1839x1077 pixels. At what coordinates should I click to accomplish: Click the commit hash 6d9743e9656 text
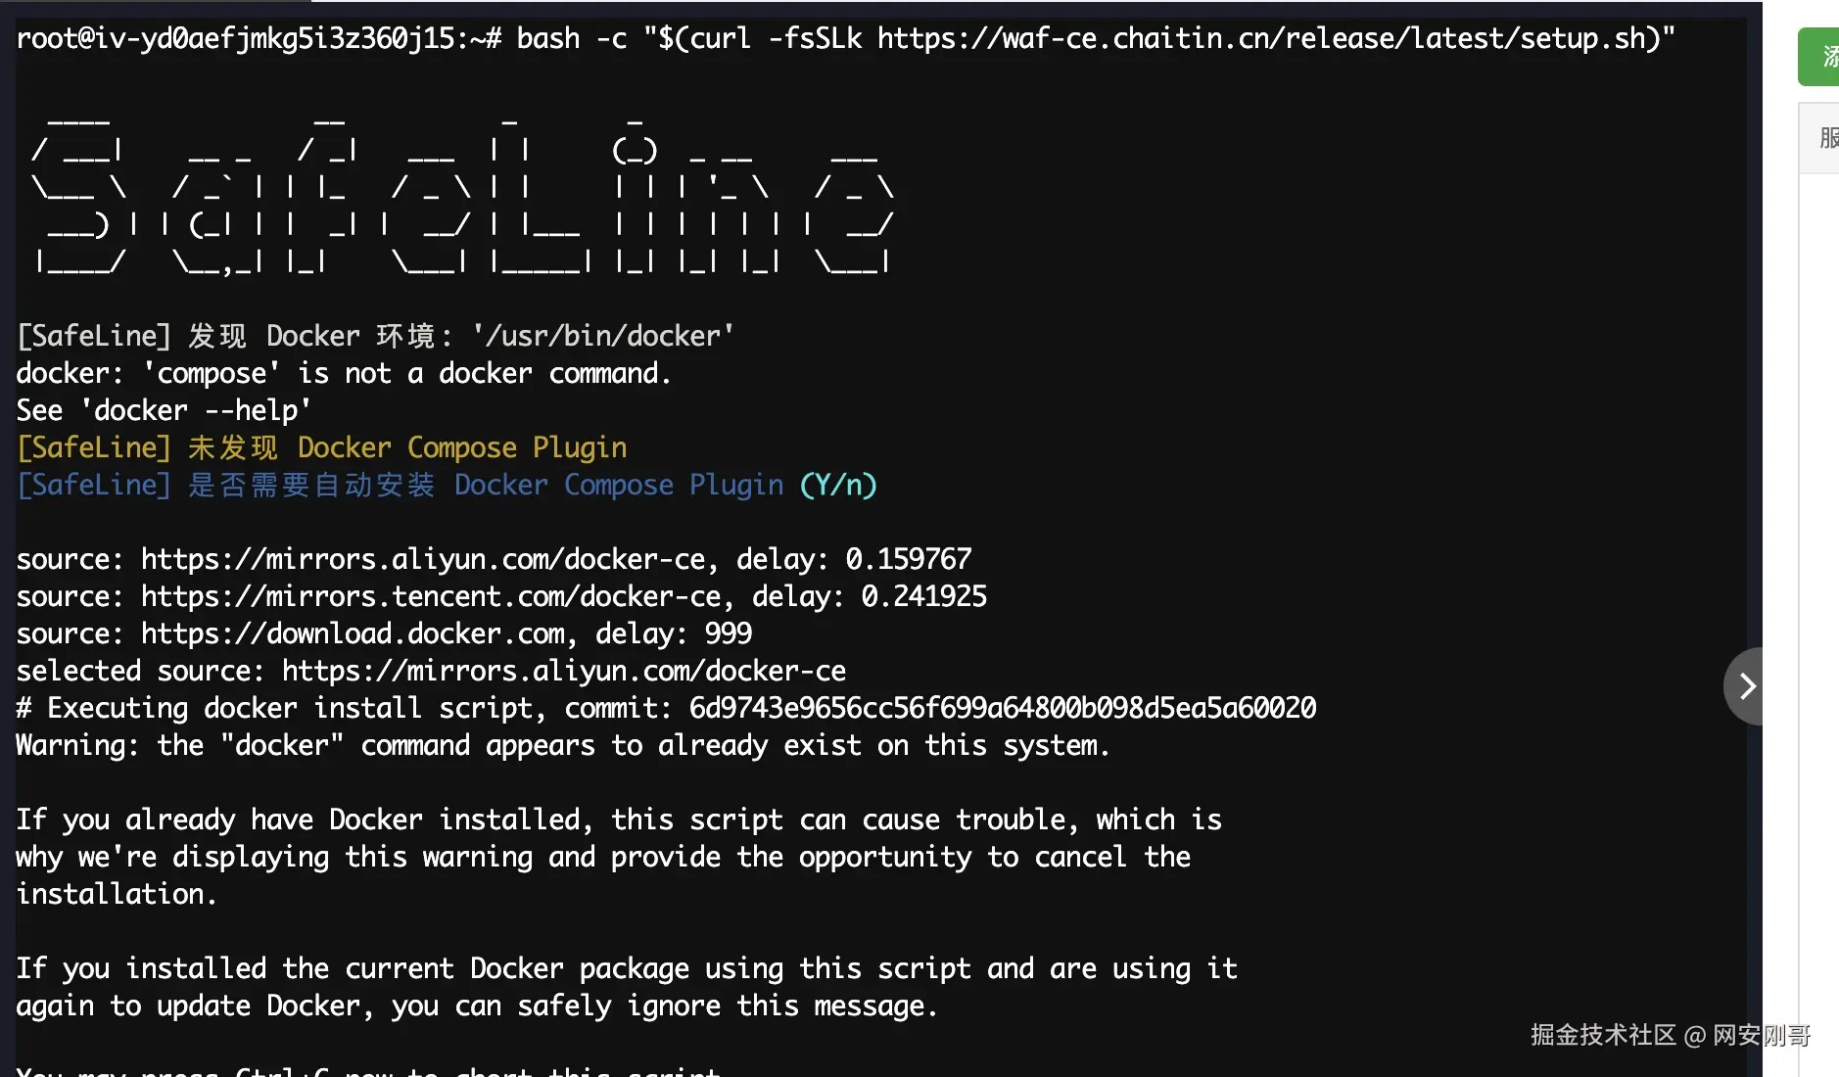(x=1002, y=708)
